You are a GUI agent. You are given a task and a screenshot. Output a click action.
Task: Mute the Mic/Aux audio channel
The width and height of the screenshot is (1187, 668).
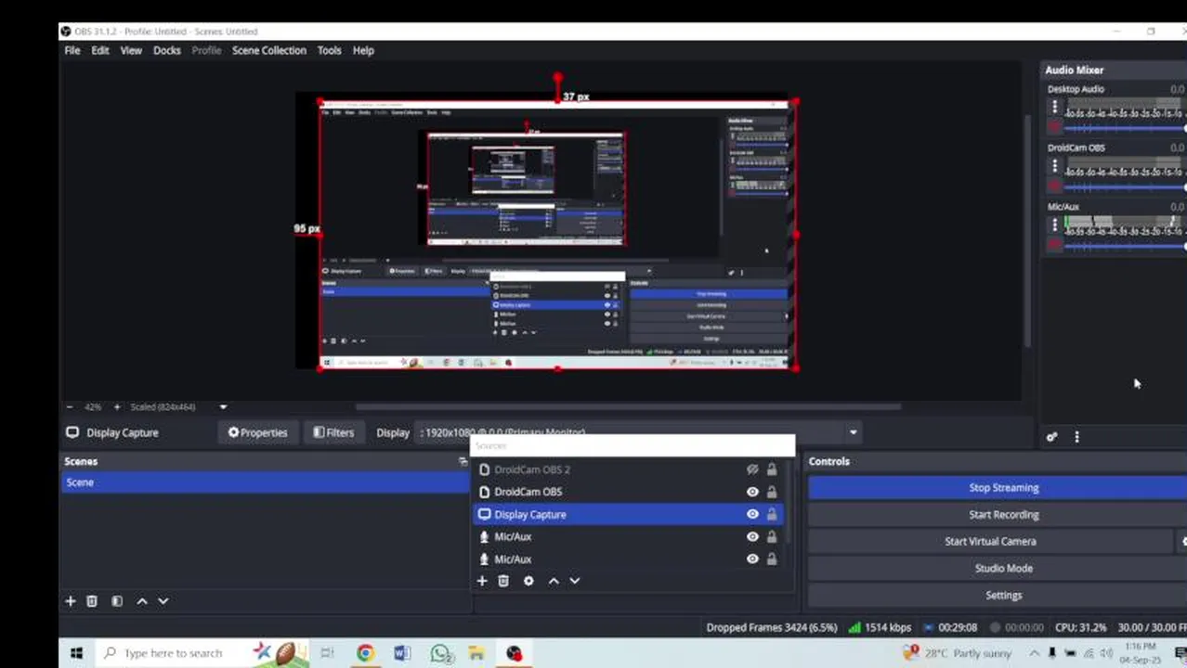(x=1054, y=245)
